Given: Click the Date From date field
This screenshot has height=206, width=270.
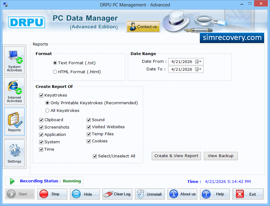Looking at the screenshot, I should 186,61.
